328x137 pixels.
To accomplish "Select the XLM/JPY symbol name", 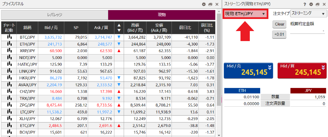I will point(28,119).
